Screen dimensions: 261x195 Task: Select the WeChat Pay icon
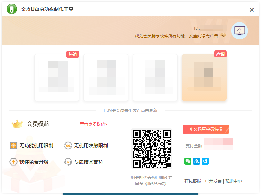click(188, 161)
